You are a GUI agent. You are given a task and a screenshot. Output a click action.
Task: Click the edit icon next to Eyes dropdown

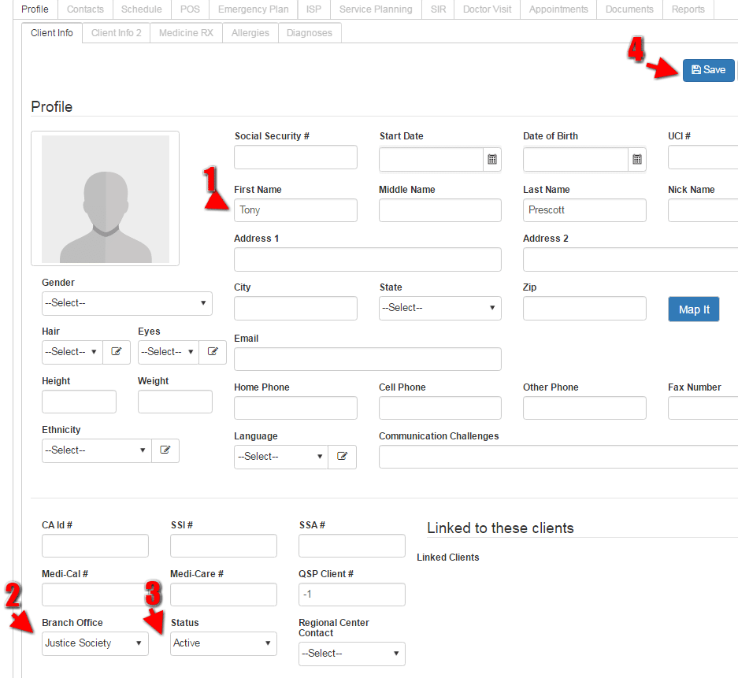tap(212, 352)
